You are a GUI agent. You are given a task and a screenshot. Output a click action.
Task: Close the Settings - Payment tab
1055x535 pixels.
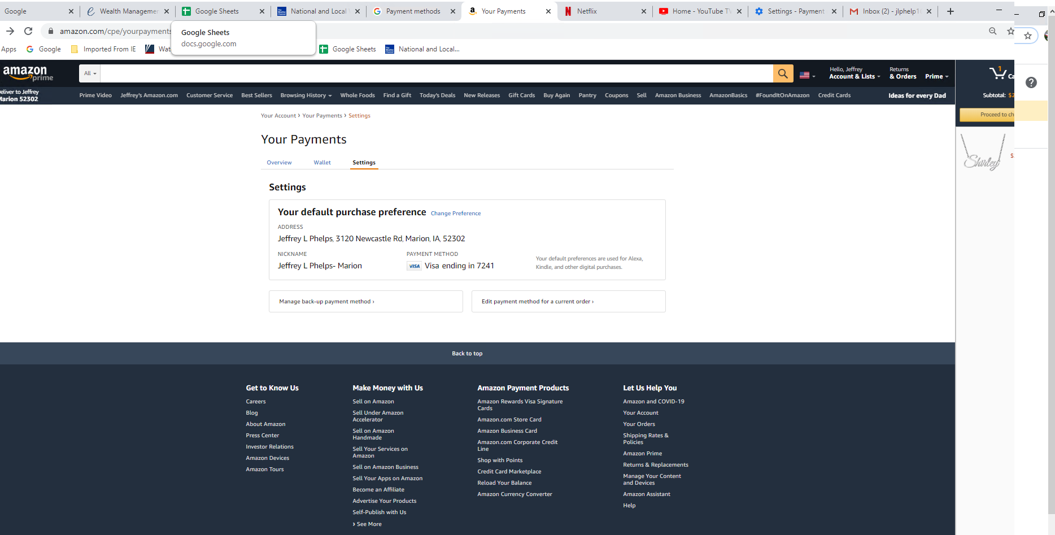click(834, 11)
